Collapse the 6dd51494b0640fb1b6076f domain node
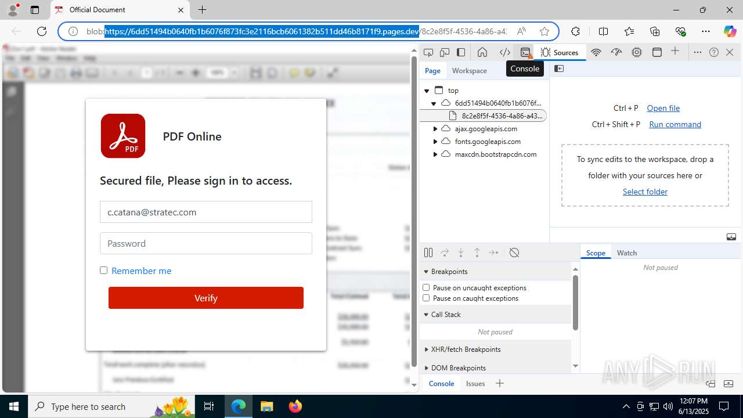Screen dimensions: 743x418 [x=434, y=103]
